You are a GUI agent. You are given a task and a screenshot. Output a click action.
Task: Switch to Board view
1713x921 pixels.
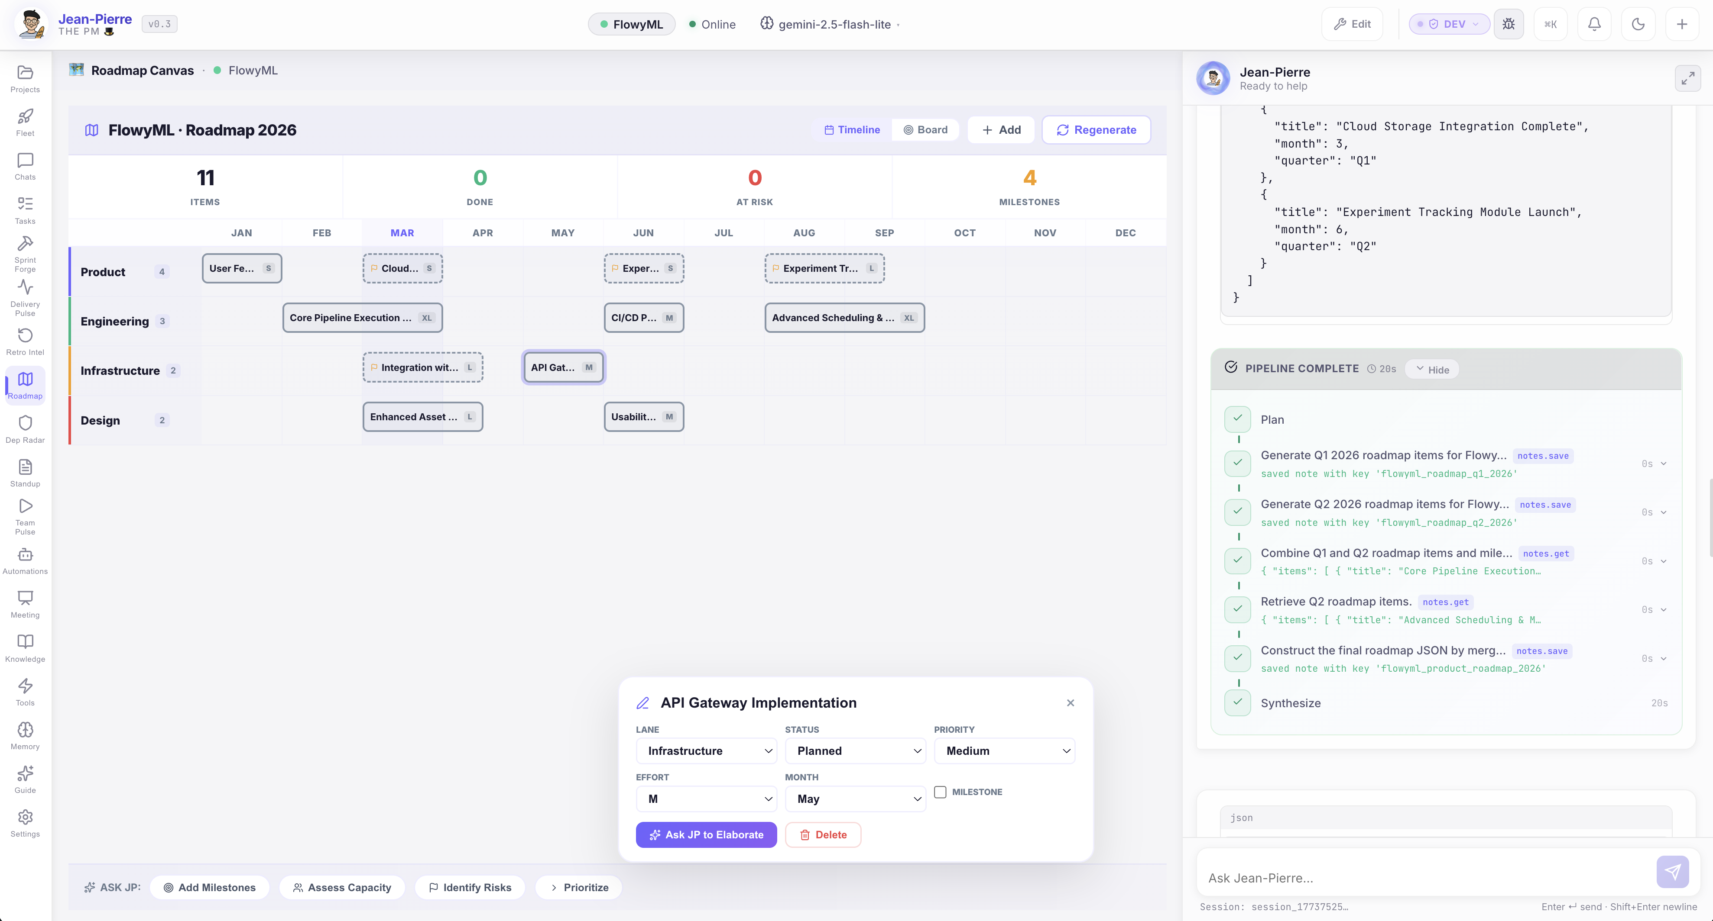click(x=926, y=129)
